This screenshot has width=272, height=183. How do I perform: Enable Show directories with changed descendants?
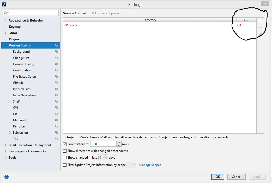(65, 151)
